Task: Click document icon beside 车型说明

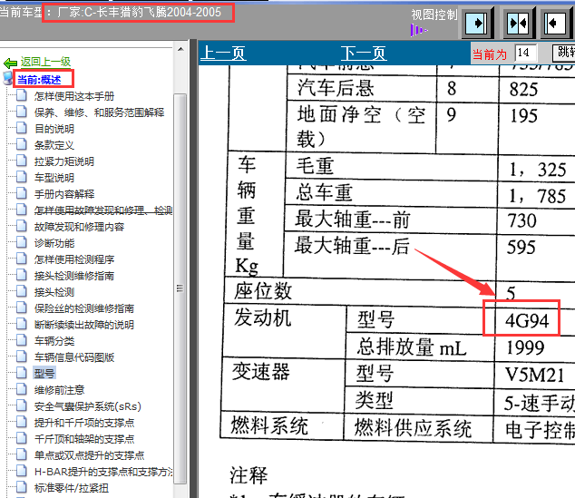Action: click(x=22, y=177)
